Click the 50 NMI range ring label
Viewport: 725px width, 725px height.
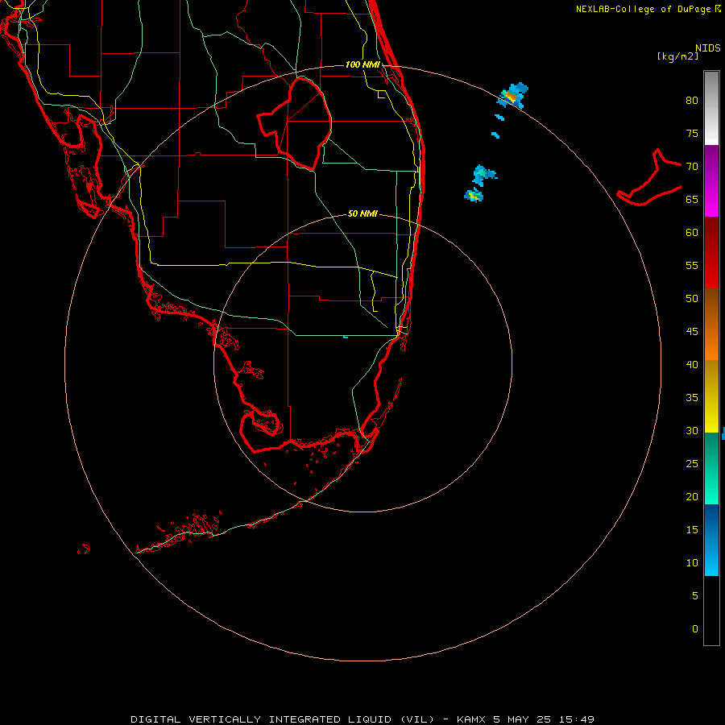click(362, 213)
